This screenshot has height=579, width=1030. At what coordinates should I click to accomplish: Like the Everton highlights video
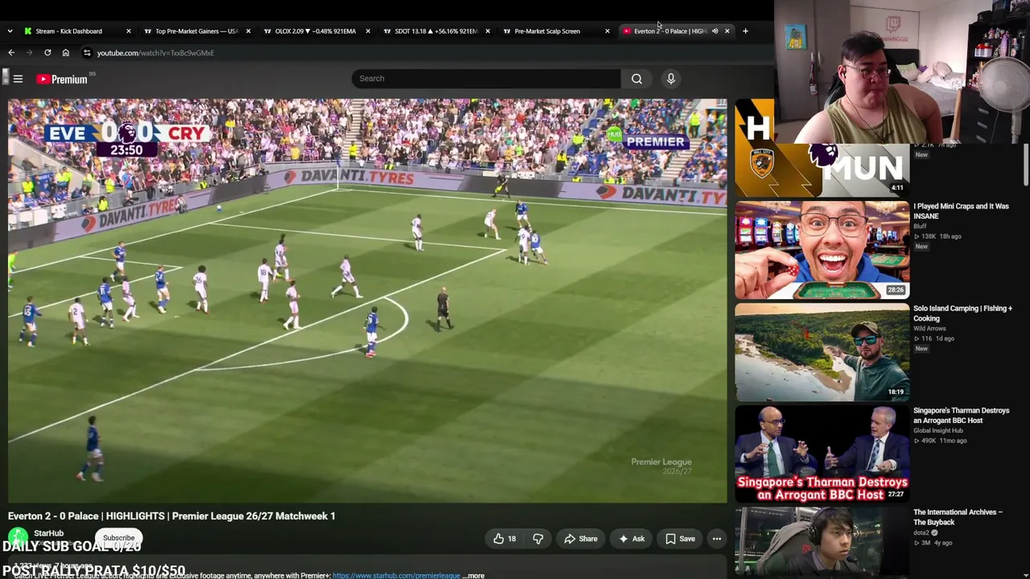pyautogui.click(x=505, y=539)
